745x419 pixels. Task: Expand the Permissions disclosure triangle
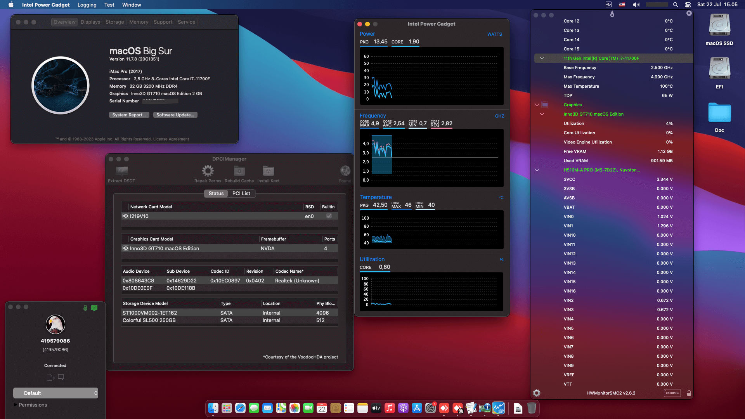pyautogui.click(x=16, y=405)
